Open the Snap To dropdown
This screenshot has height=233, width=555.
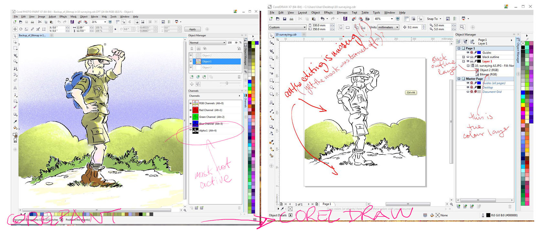(x=434, y=19)
